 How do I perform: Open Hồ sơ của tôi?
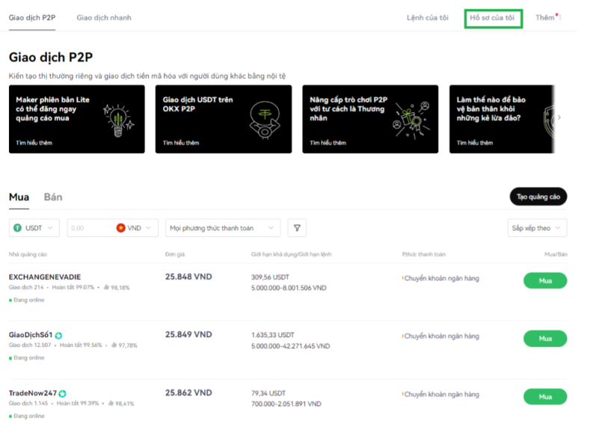click(493, 18)
